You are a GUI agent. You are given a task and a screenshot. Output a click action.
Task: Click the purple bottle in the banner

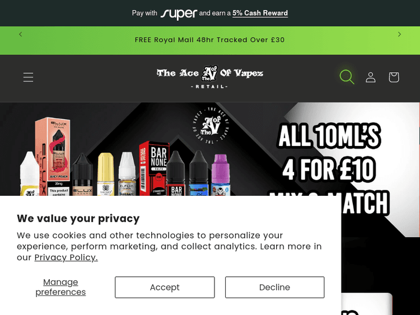coord(221,175)
